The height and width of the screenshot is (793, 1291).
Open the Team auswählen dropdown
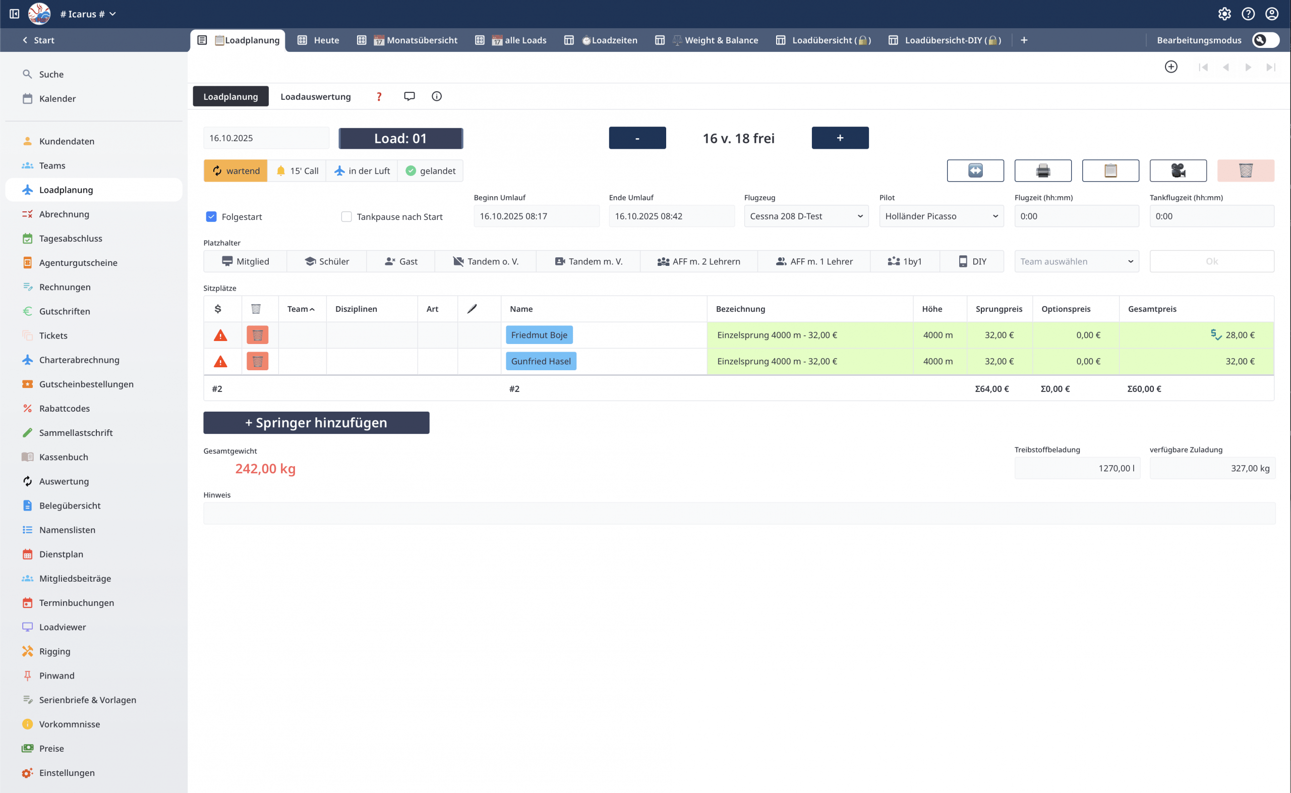pyautogui.click(x=1076, y=261)
